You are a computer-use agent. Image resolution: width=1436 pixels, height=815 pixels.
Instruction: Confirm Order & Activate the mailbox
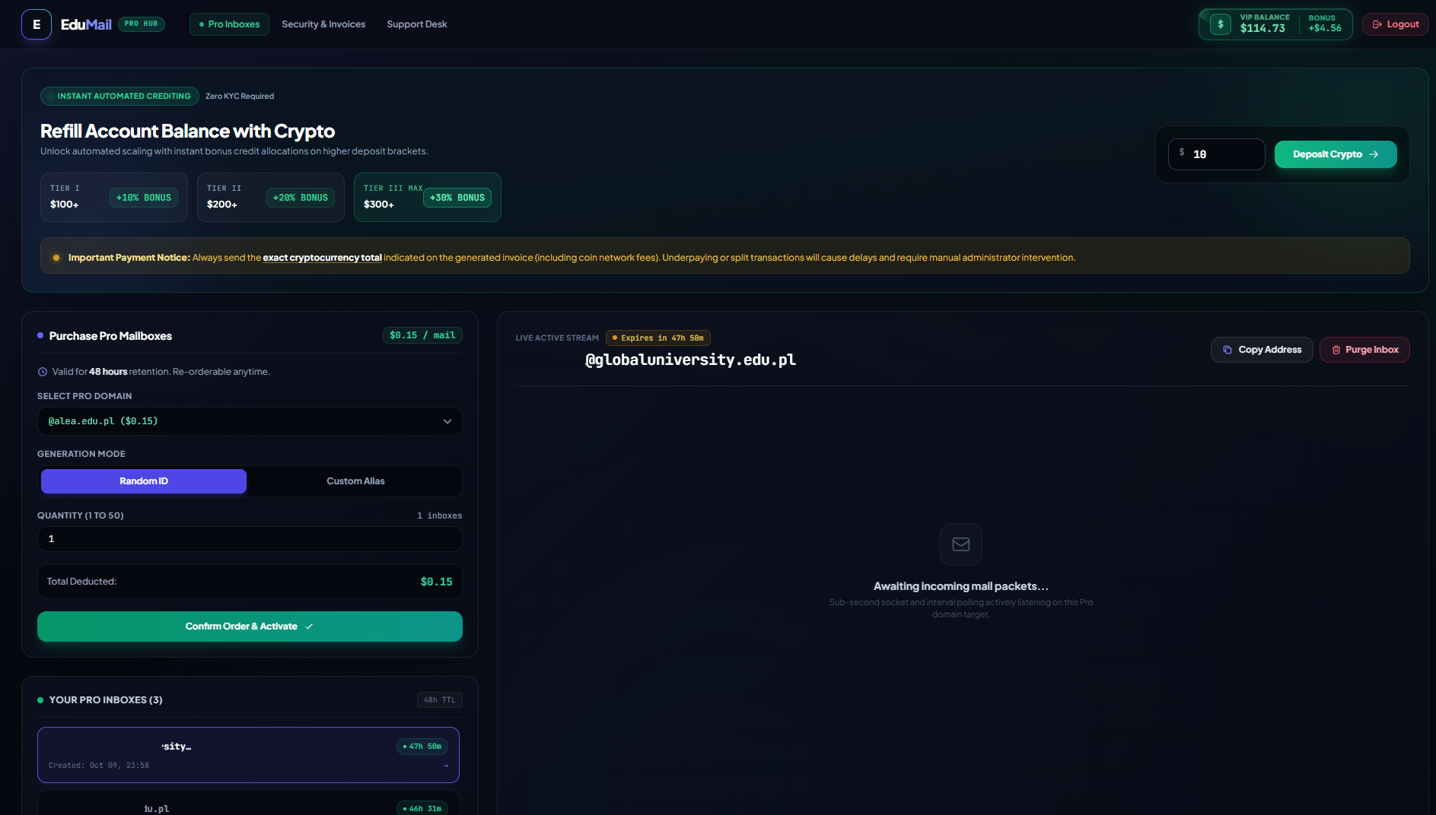pos(250,626)
